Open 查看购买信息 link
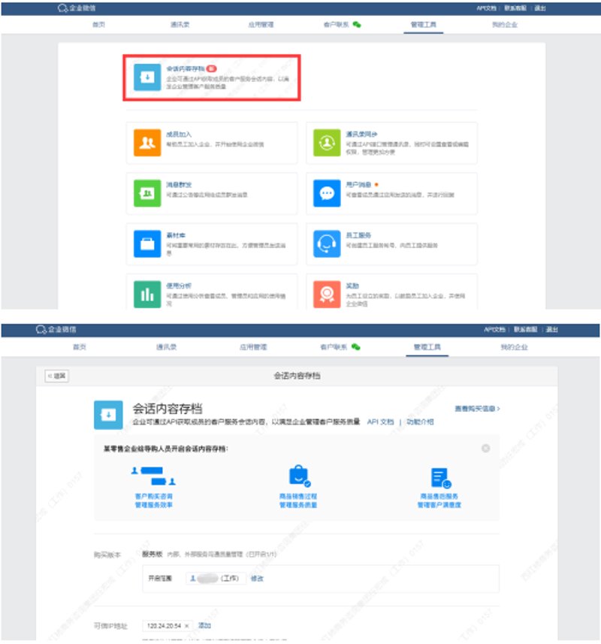Screen dimensions: 601x644 pyautogui.click(x=477, y=409)
